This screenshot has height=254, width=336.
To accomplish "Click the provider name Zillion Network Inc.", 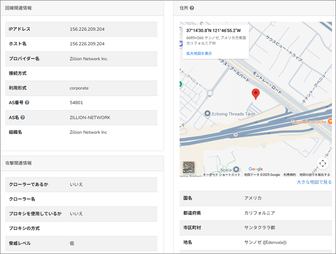I will [x=89, y=59].
